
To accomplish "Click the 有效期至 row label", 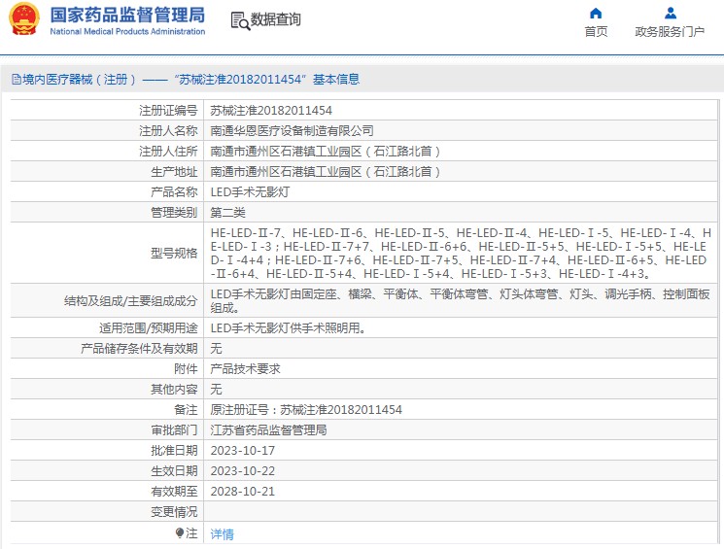I will point(174,491).
